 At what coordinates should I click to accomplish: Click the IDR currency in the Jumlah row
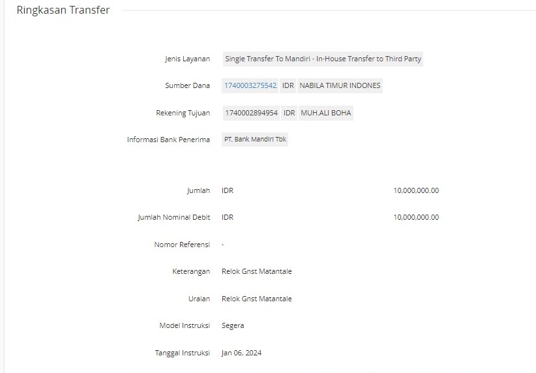(228, 190)
